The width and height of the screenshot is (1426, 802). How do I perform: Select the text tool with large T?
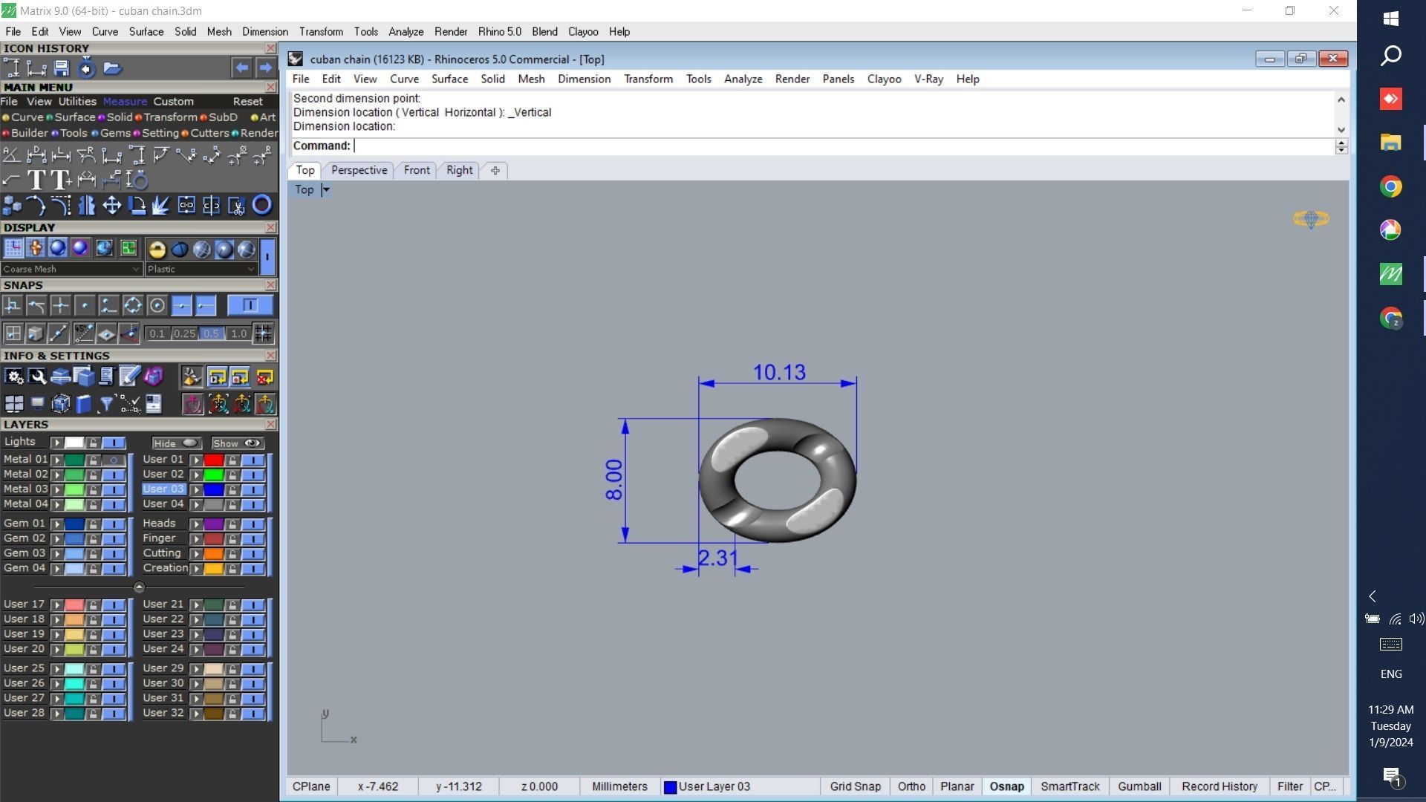[36, 180]
